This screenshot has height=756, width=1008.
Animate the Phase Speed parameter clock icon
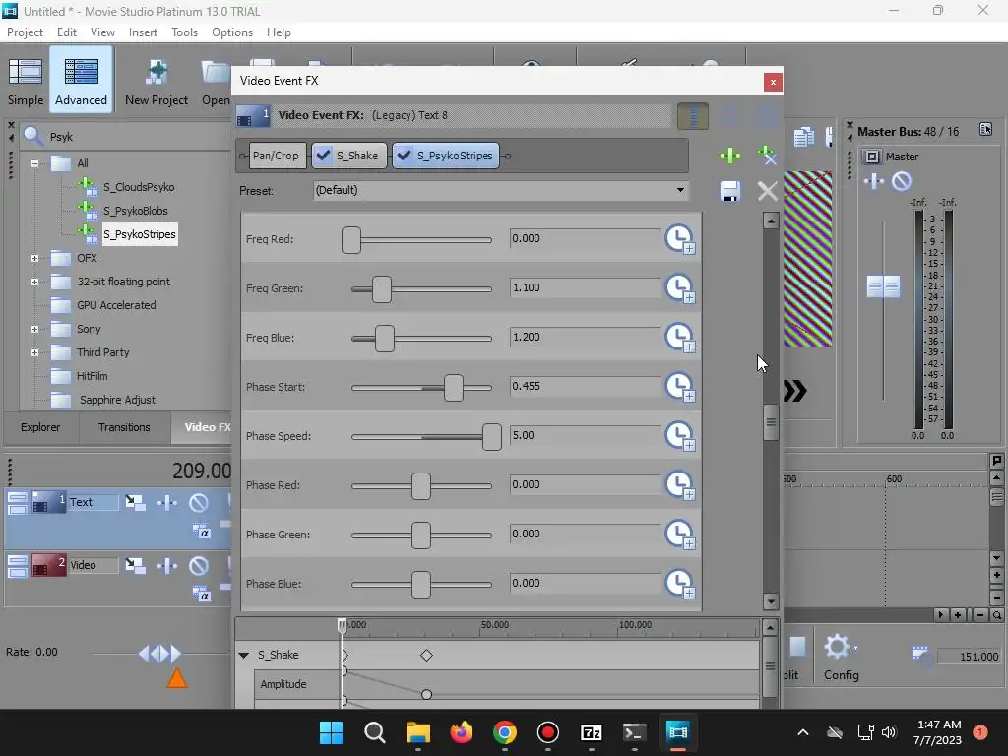pyautogui.click(x=679, y=436)
